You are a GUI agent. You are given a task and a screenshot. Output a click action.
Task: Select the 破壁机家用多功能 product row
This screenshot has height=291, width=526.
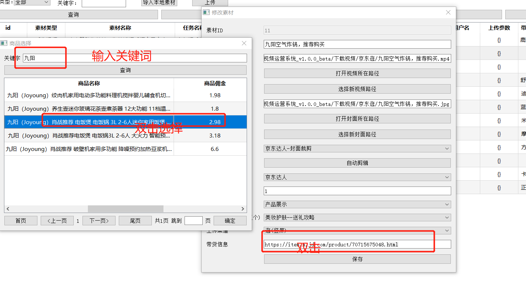point(125,149)
